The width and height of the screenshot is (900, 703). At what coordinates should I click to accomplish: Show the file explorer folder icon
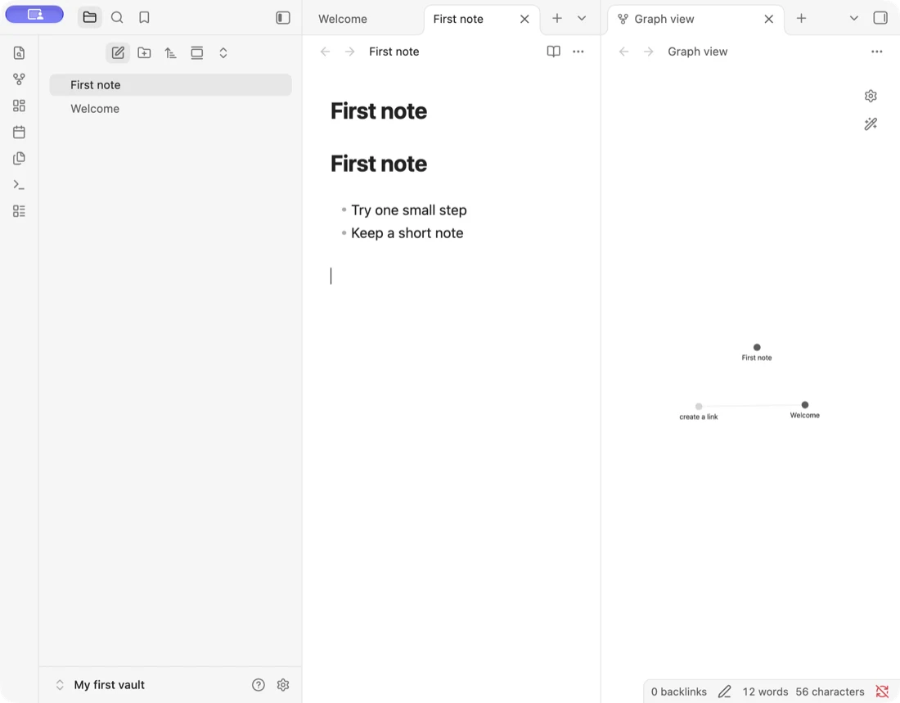pos(89,17)
